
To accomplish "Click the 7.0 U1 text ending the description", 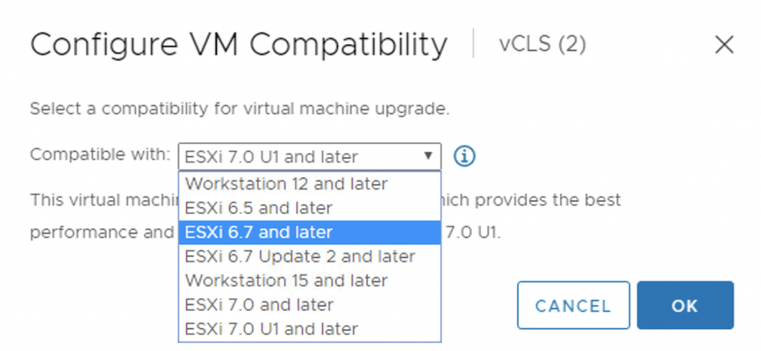I will tap(473, 232).
